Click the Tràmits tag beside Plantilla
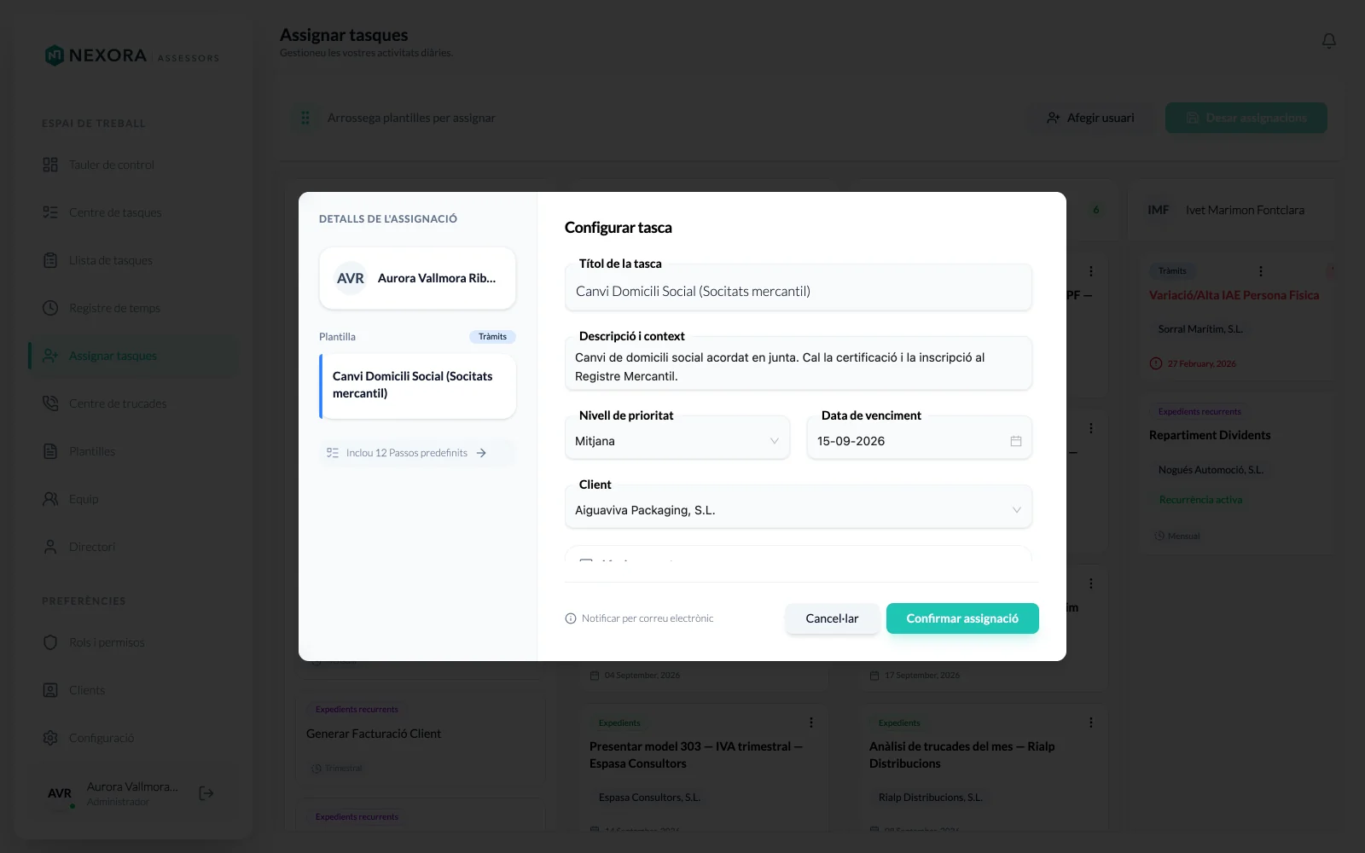Image resolution: width=1365 pixels, height=853 pixels. 492,337
